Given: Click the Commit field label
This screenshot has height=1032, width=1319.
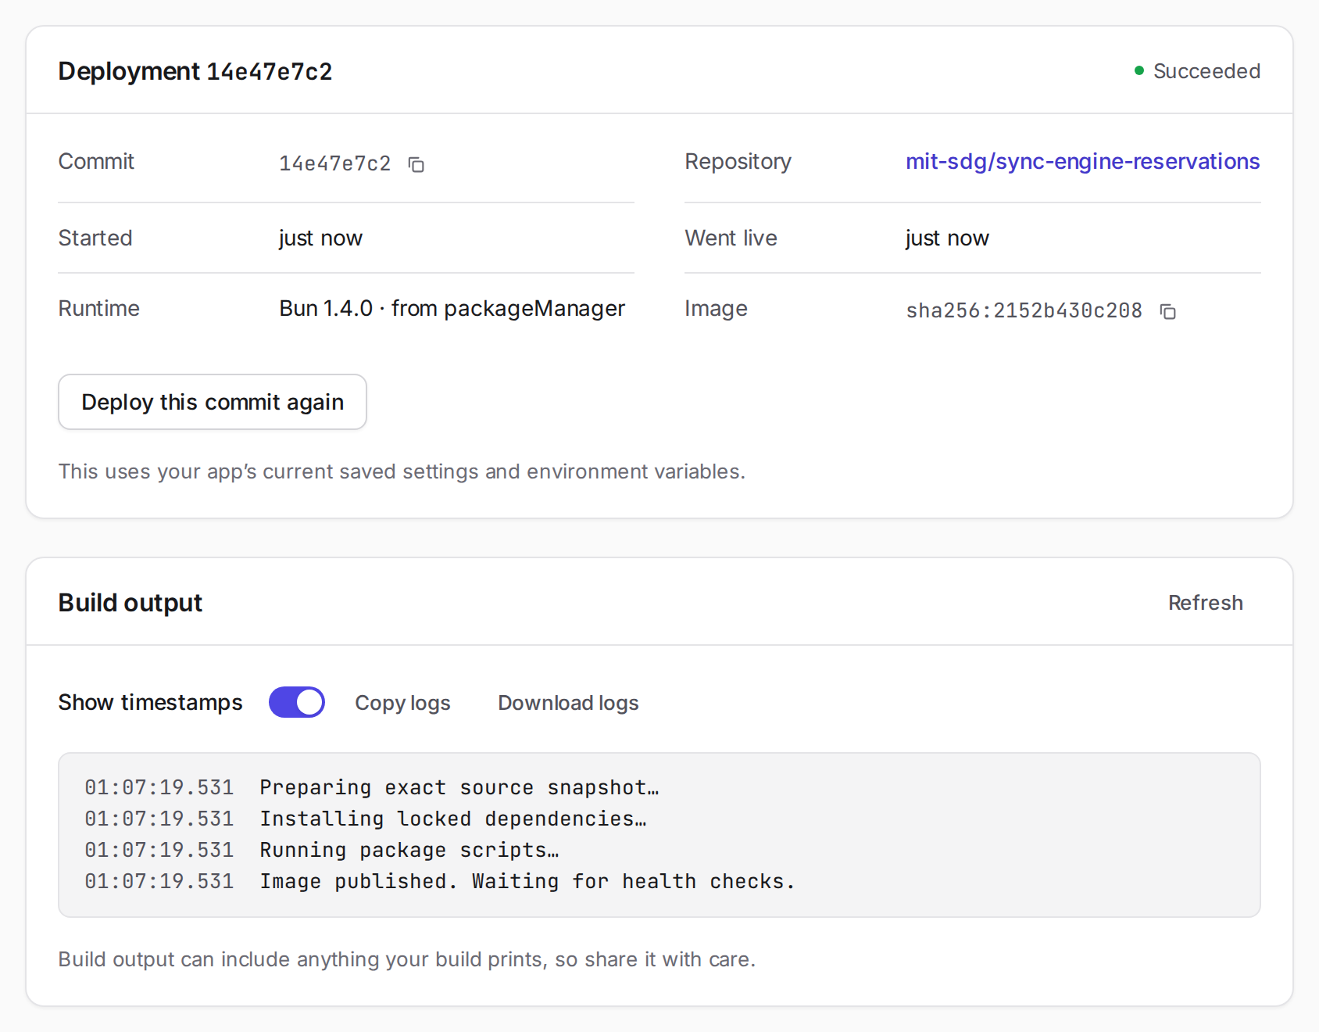Looking at the screenshot, I should (x=96, y=161).
